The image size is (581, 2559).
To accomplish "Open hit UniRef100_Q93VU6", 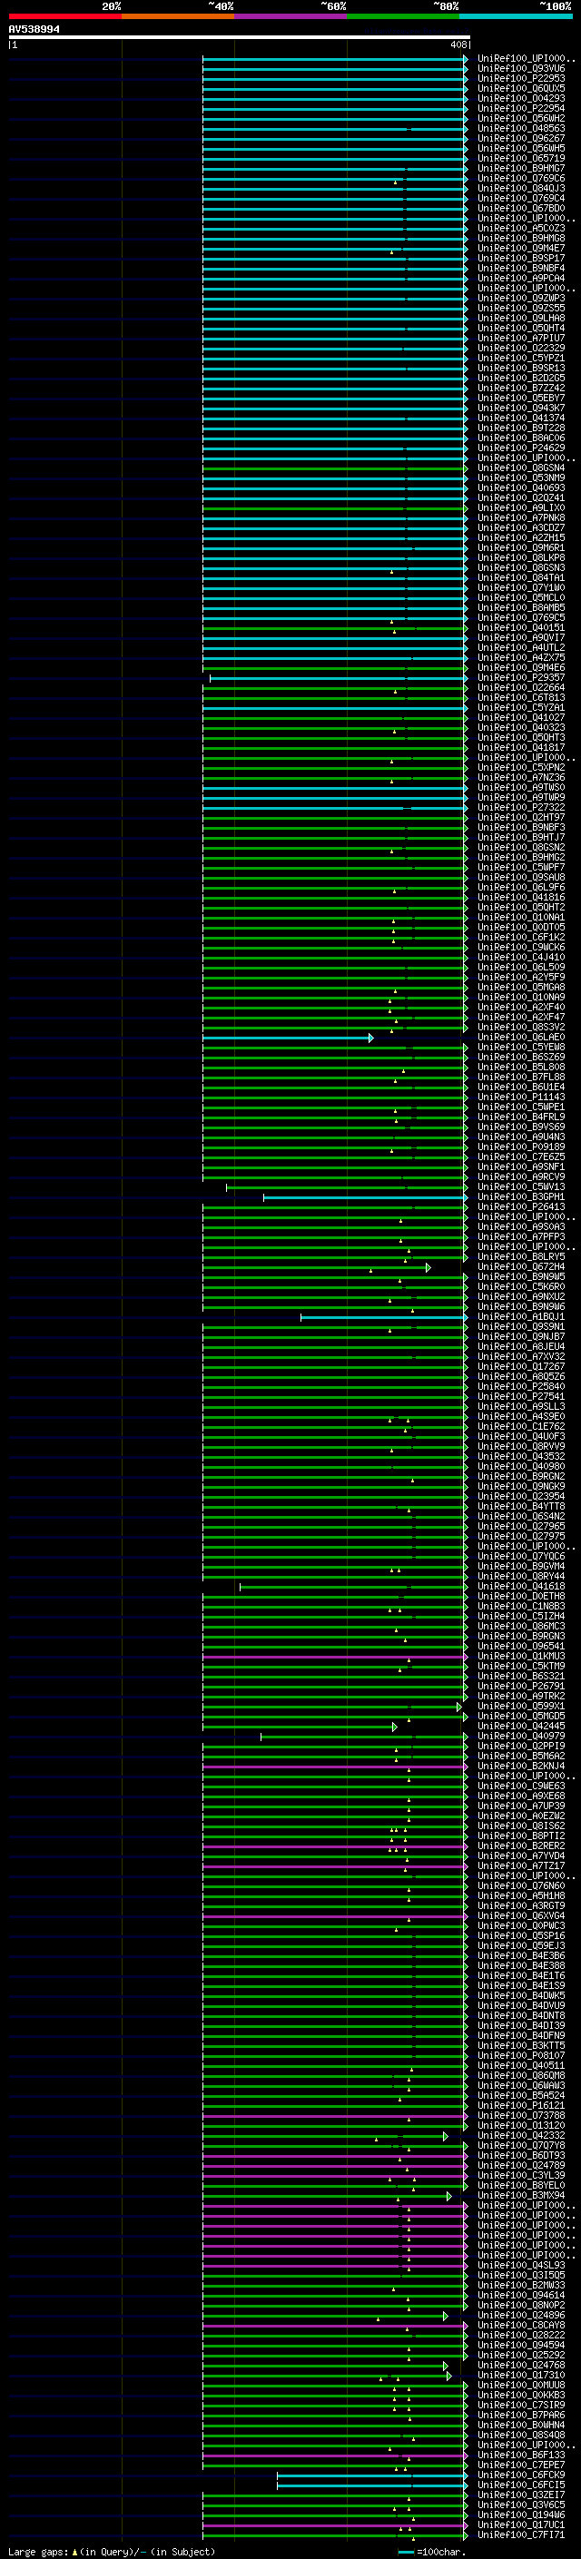I will (x=521, y=69).
